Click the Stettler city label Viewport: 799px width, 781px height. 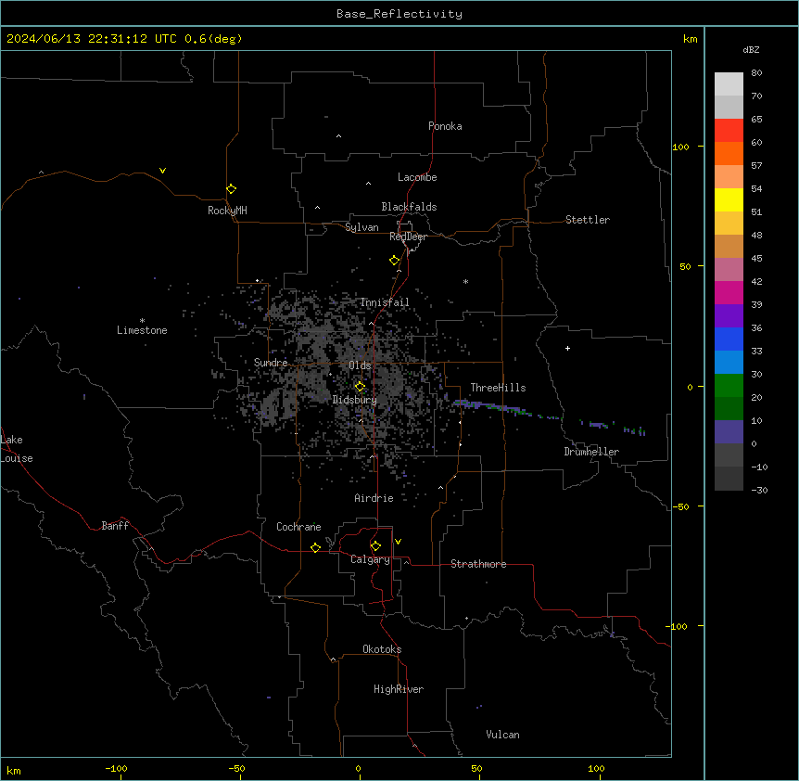588,220
